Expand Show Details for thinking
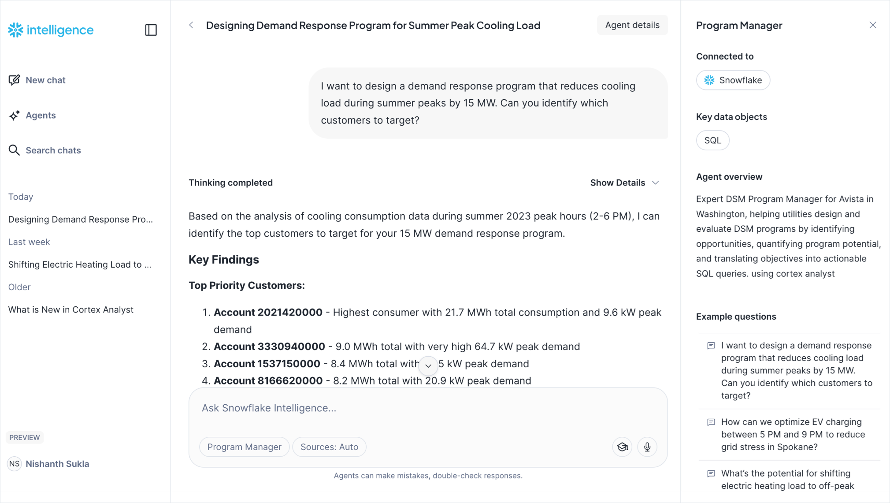This screenshot has height=503, width=890. click(624, 183)
